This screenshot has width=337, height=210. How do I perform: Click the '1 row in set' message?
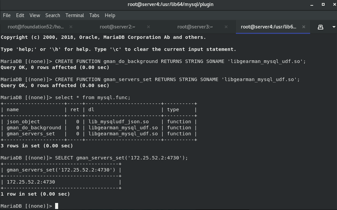pyautogui.click(x=35, y=194)
